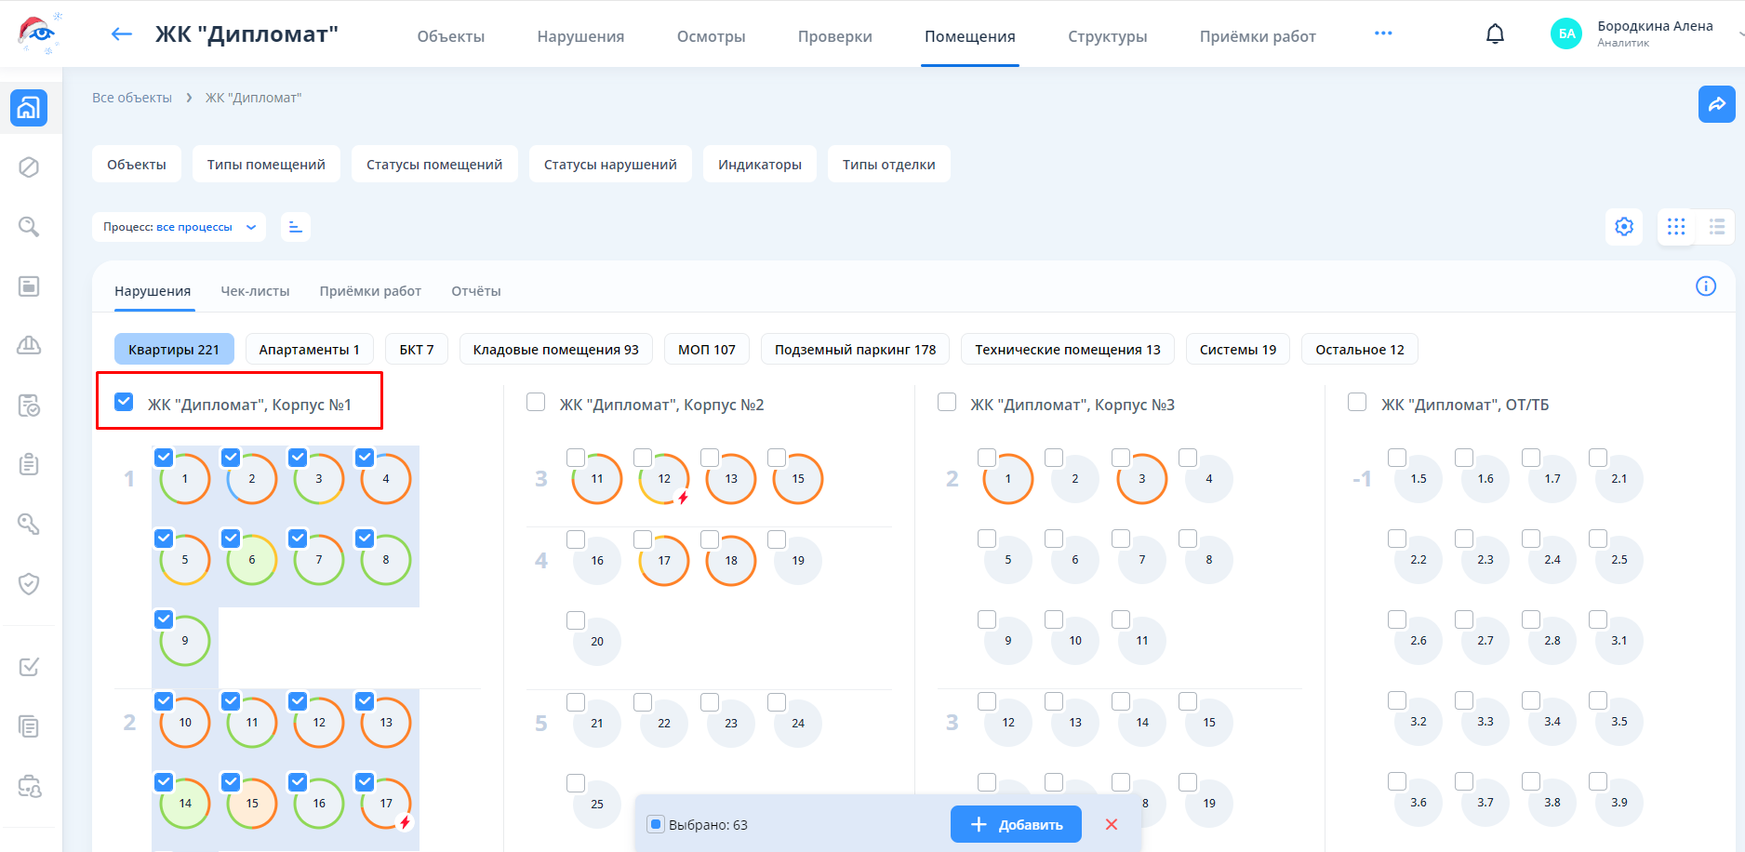Open the more options ellipsis menu
The width and height of the screenshot is (1745, 852).
pyautogui.click(x=1383, y=33)
